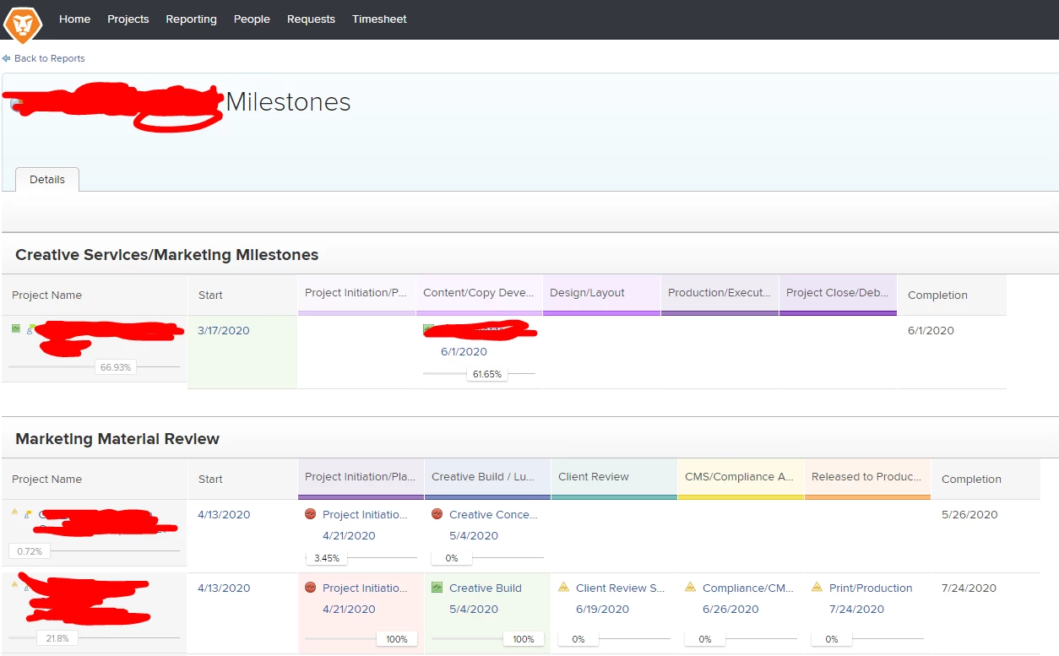Open Project Initiatio... link with 3.45% progress

tap(365, 514)
